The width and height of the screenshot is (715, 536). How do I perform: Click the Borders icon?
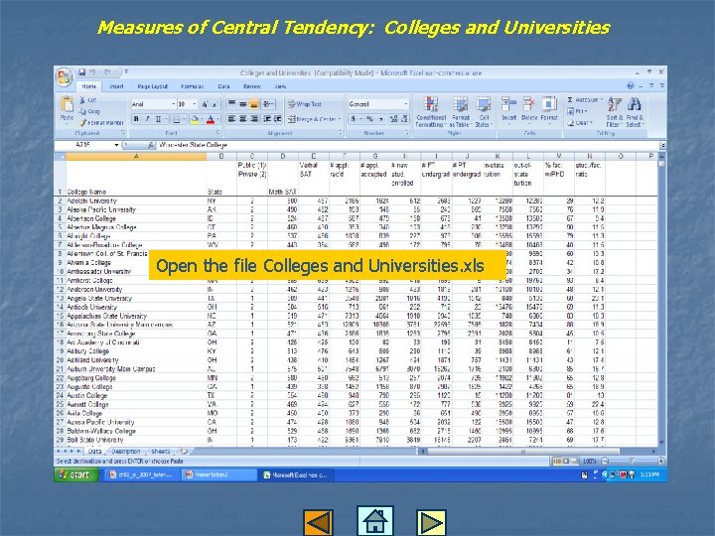click(x=177, y=119)
